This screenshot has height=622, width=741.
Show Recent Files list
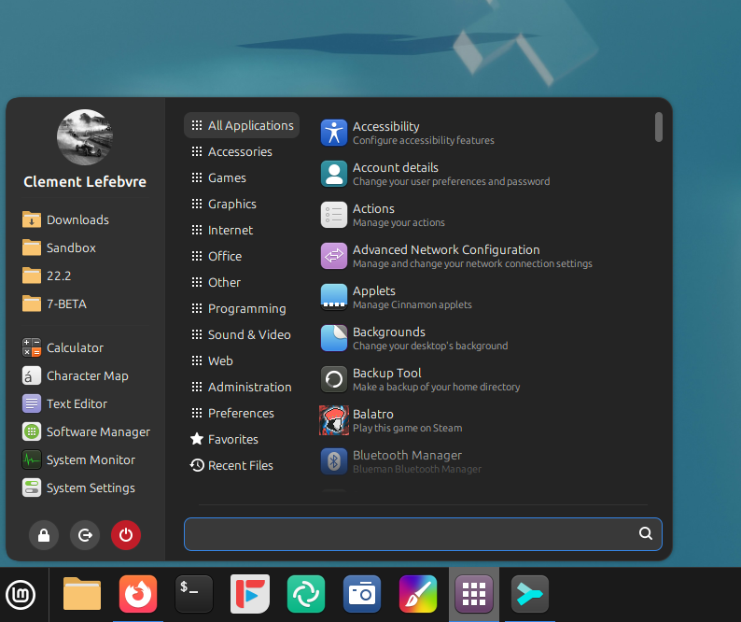(240, 465)
